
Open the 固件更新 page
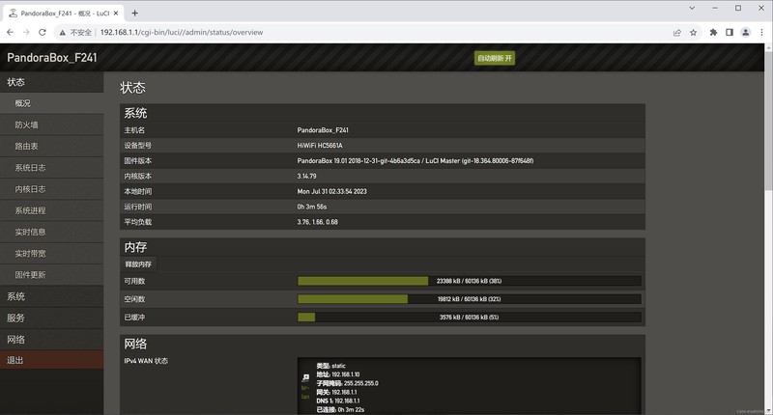click(x=52, y=275)
